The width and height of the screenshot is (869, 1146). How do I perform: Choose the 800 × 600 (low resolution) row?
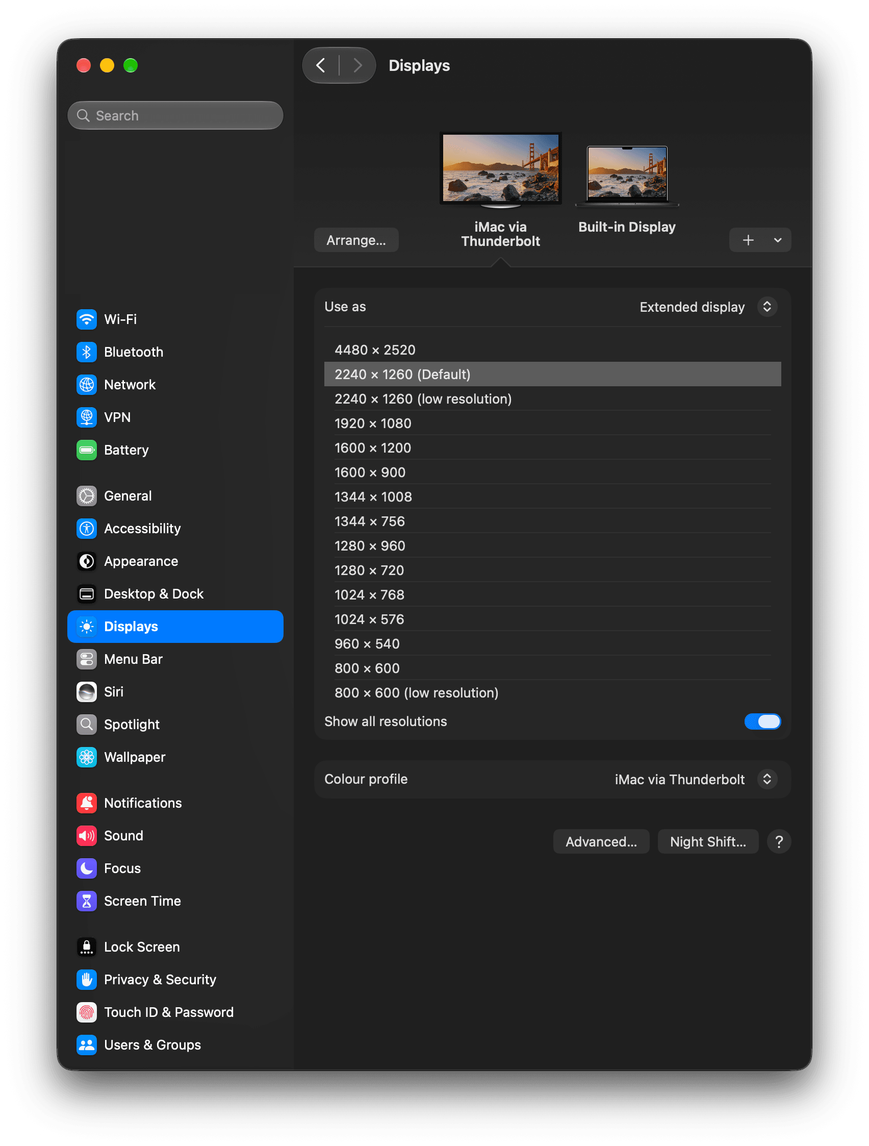pyautogui.click(x=553, y=693)
